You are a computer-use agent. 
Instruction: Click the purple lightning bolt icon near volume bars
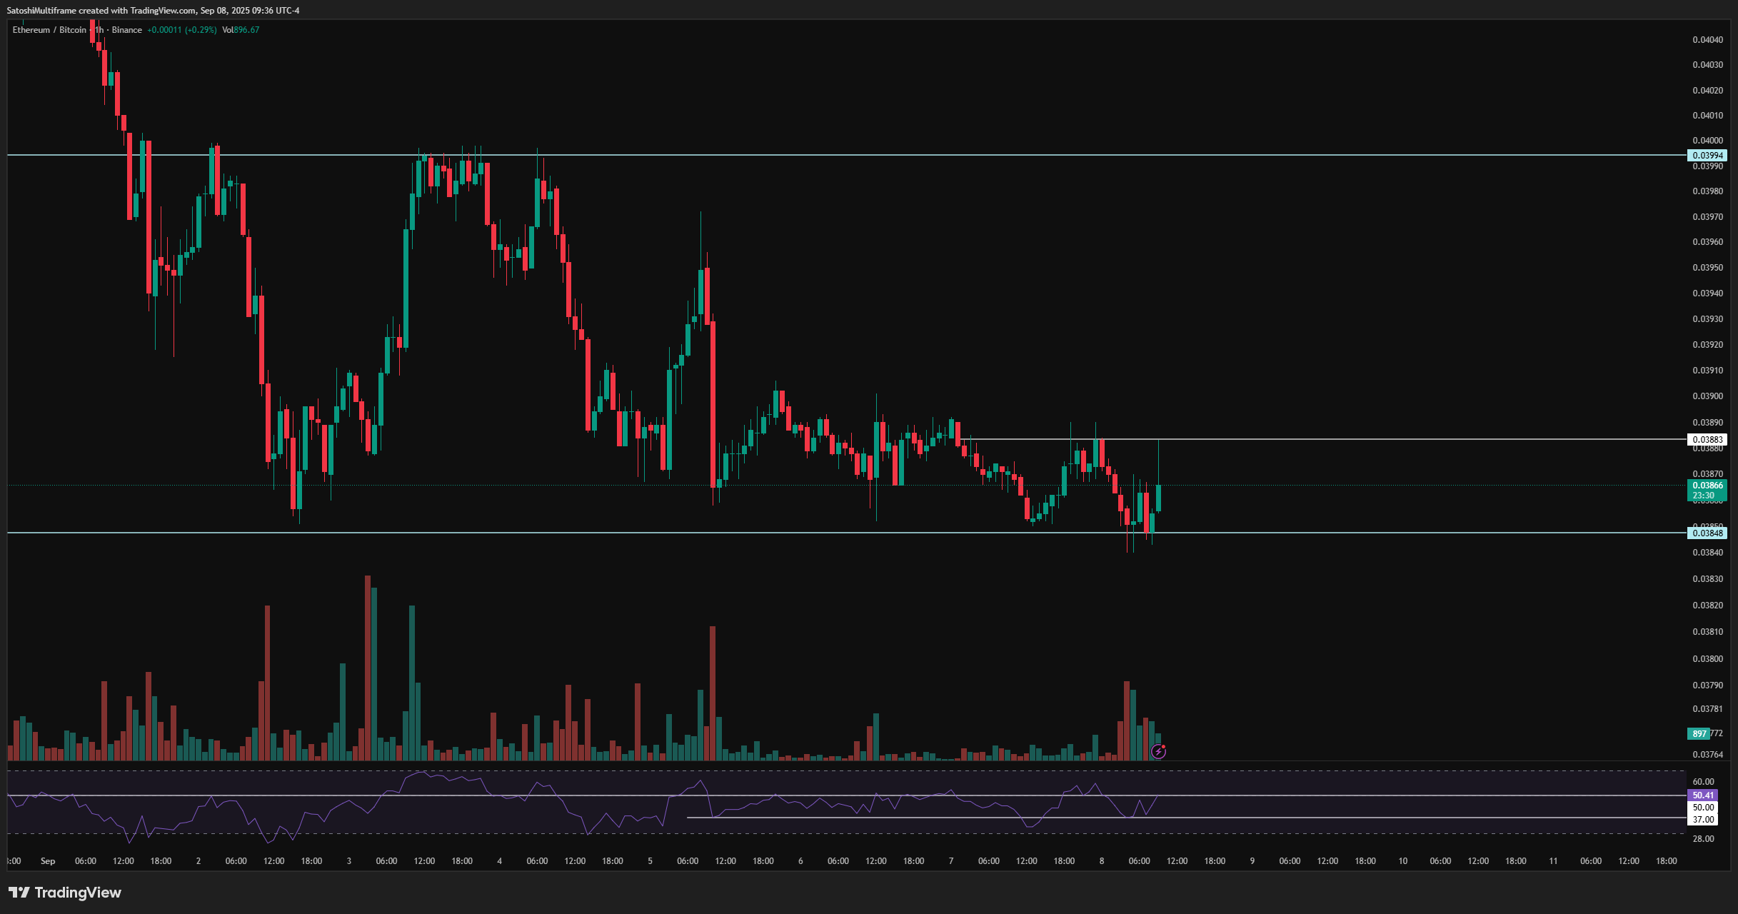click(1158, 751)
